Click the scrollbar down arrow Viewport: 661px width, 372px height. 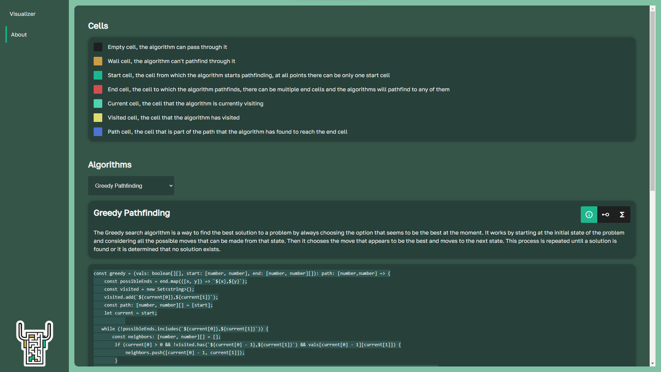click(652, 363)
